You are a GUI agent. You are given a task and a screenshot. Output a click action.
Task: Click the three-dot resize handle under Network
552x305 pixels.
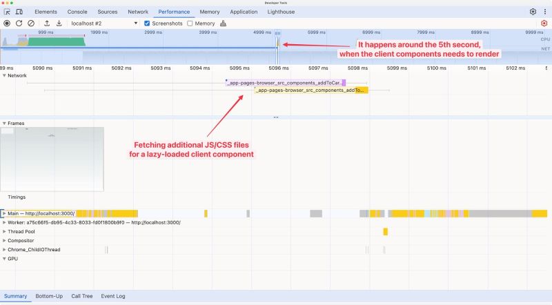point(276,117)
